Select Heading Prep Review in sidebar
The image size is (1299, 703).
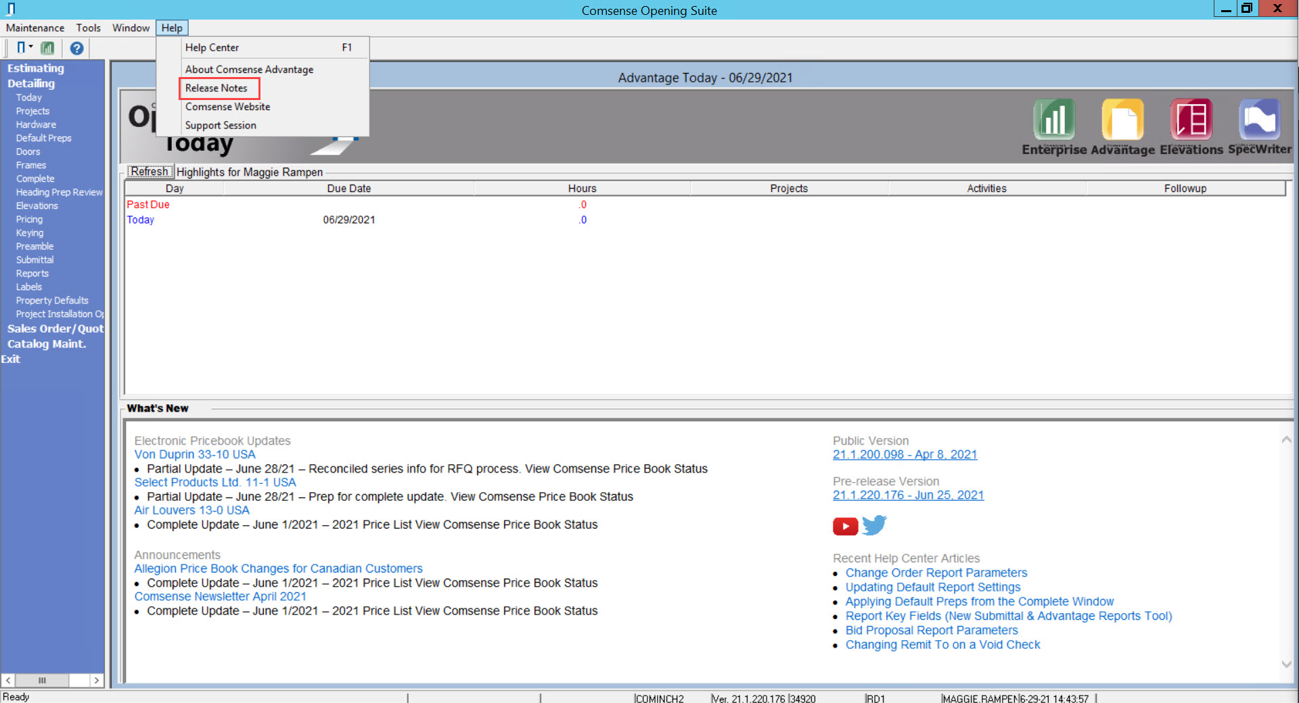coord(59,192)
